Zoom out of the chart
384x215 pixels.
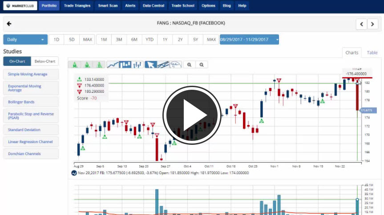pos(202,65)
